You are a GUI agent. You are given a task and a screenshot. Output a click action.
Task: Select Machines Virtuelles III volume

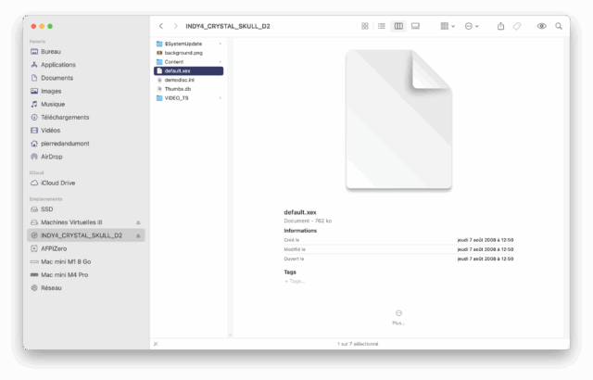tap(86, 222)
